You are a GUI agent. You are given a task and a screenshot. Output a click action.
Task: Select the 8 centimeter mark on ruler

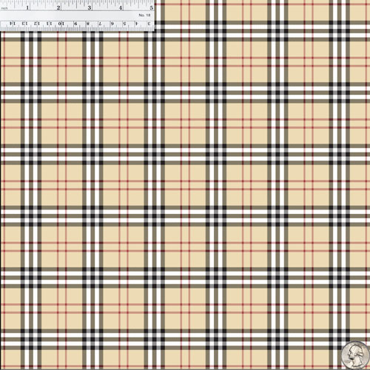88,24
